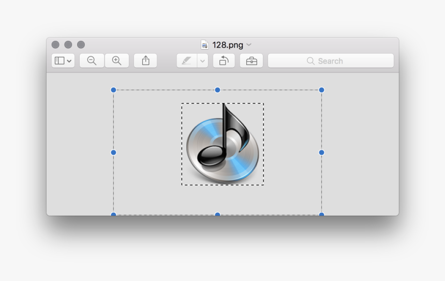Rotate the image with the rotate icon
The width and height of the screenshot is (445, 281).
(x=224, y=61)
